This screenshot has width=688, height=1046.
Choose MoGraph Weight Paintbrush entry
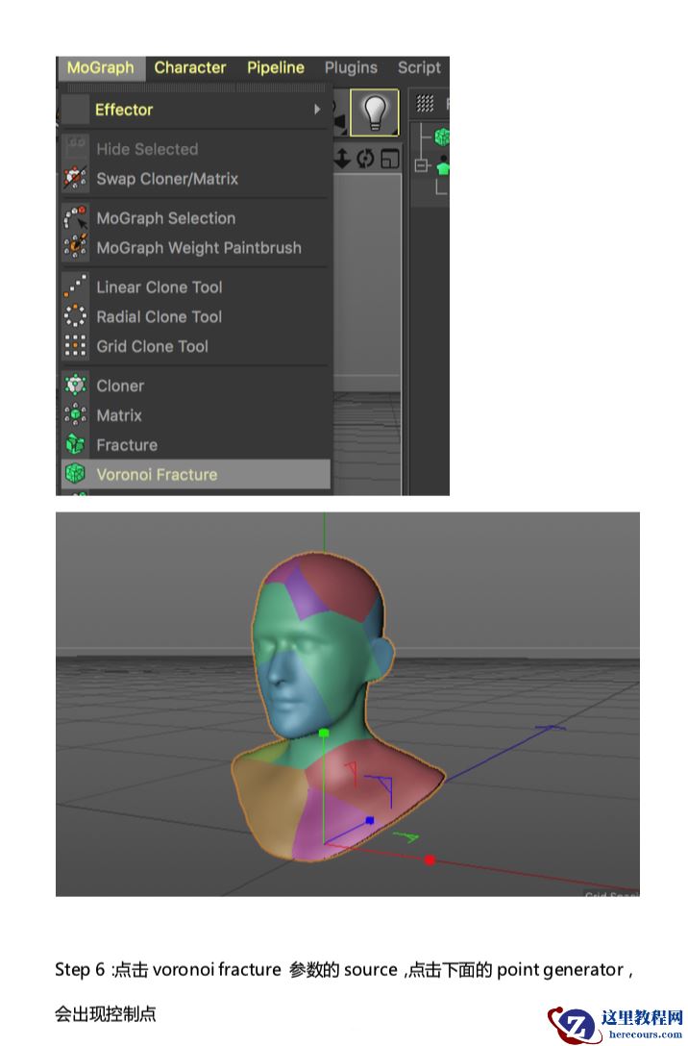tap(195, 247)
